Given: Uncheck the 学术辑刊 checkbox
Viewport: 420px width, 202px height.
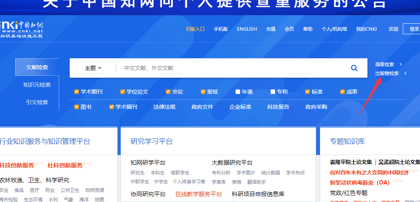Looking at the screenshot, I should point(112,107).
